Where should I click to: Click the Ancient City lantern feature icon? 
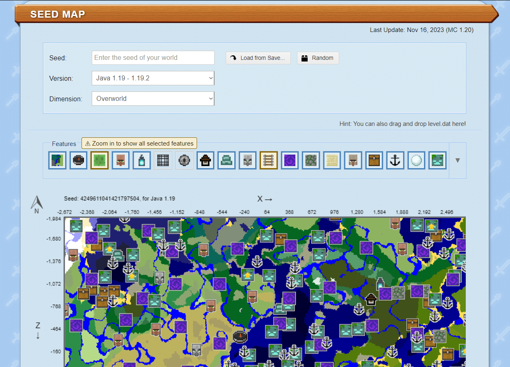click(x=142, y=160)
